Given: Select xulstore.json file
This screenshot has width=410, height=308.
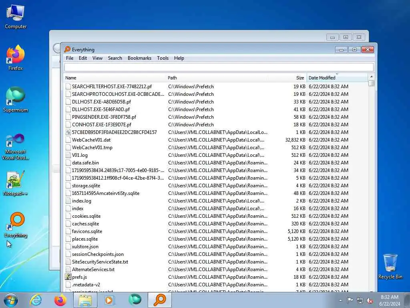Looking at the screenshot, I should (x=85, y=247).
